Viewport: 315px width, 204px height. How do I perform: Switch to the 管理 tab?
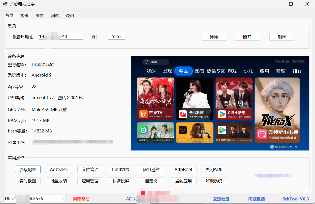pyautogui.click(x=25, y=15)
